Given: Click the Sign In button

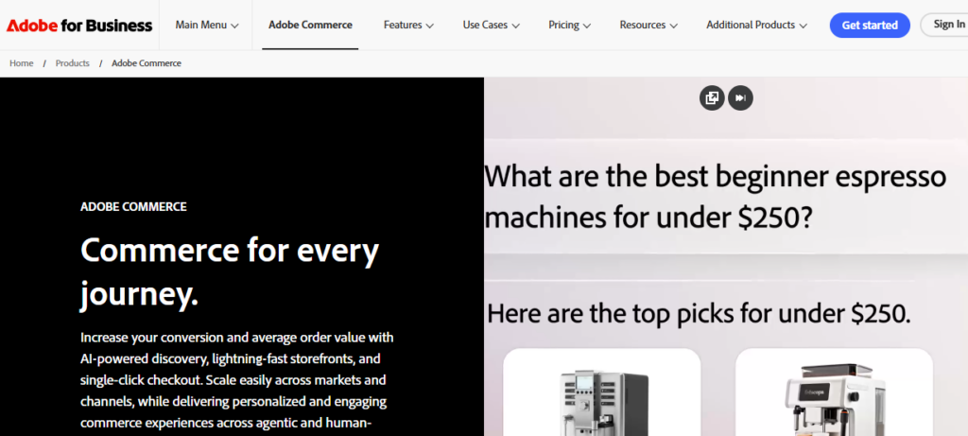Looking at the screenshot, I should [945, 25].
